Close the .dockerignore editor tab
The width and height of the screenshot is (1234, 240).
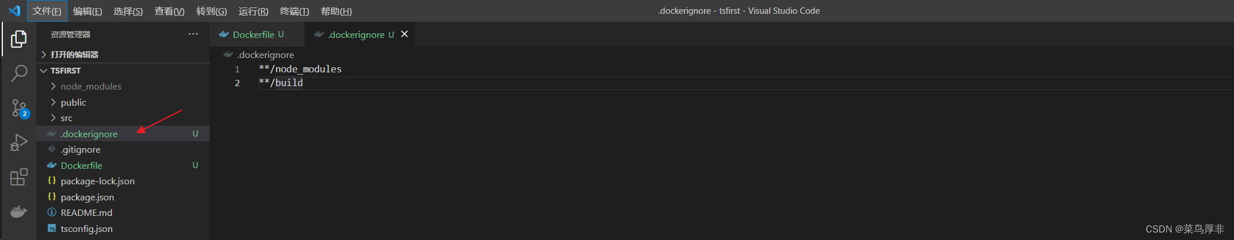coord(404,34)
